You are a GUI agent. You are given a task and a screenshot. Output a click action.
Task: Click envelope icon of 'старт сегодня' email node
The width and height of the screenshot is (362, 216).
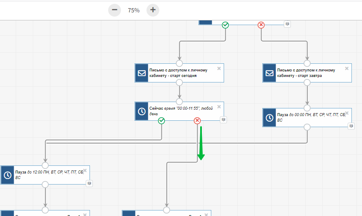coord(141,73)
